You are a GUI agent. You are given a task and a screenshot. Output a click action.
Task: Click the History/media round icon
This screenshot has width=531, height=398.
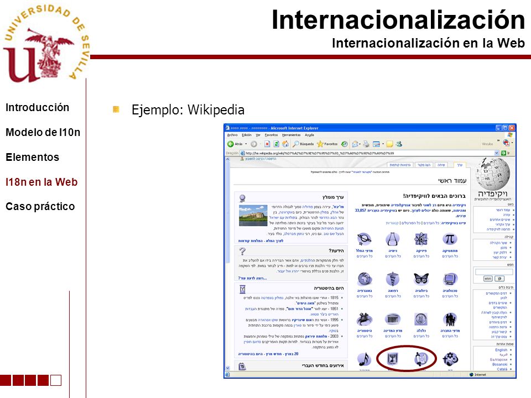345,144
